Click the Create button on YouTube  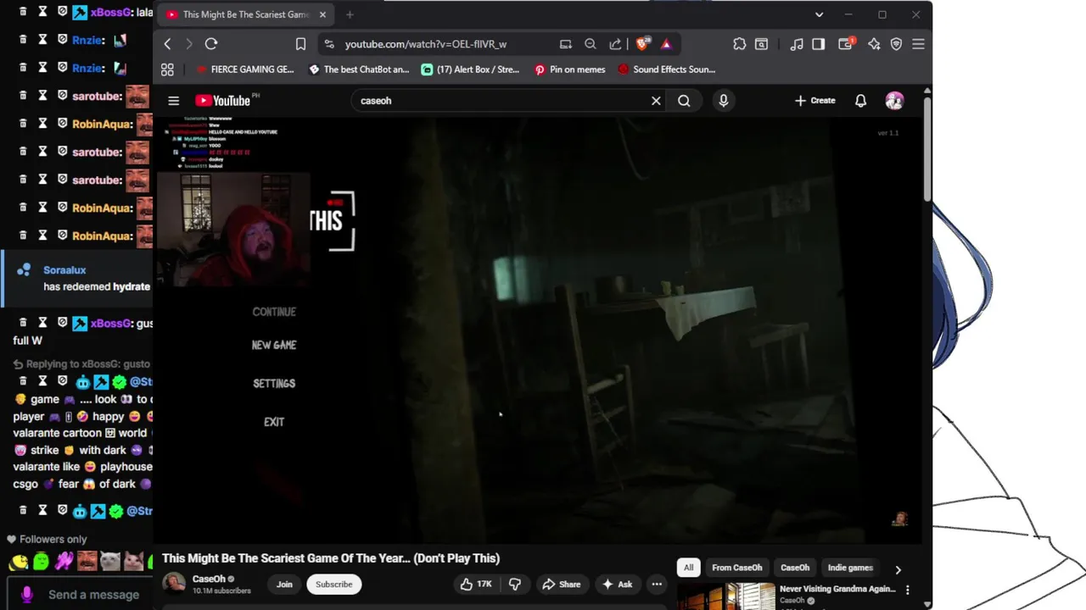tap(815, 101)
